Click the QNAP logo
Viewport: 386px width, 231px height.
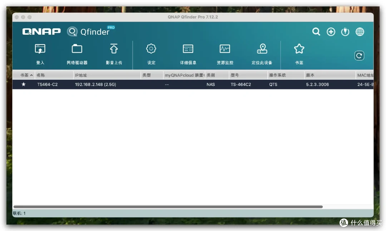[41, 31]
